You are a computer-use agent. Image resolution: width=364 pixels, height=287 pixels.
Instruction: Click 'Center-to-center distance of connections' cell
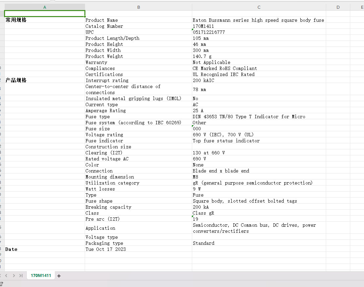(139, 89)
